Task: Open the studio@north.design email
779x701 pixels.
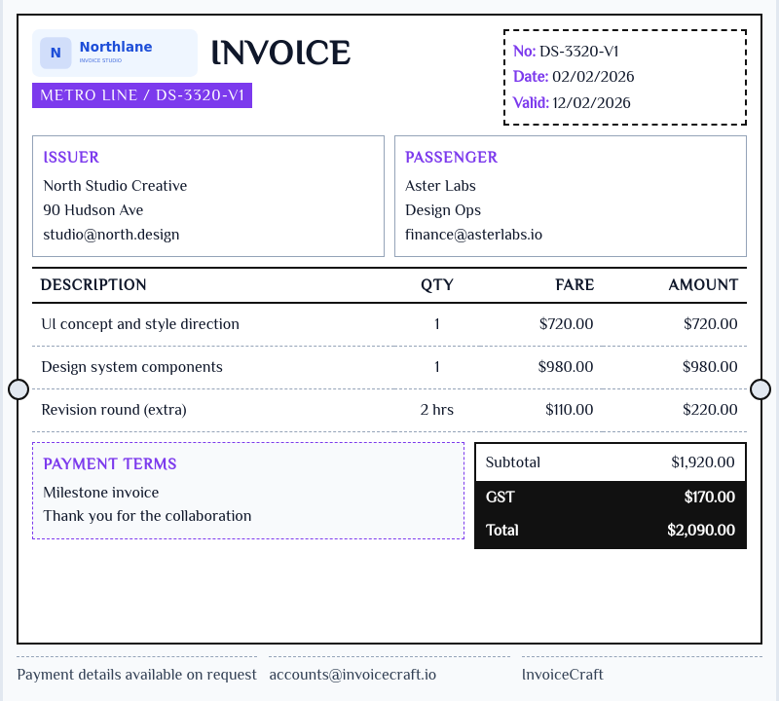Action: [x=111, y=235]
